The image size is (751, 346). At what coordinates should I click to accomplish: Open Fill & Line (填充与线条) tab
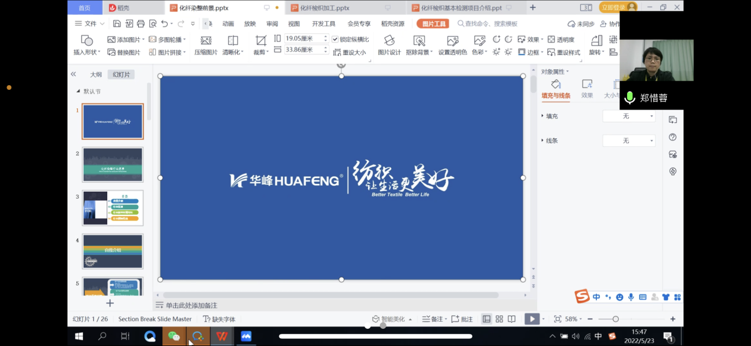tap(556, 89)
